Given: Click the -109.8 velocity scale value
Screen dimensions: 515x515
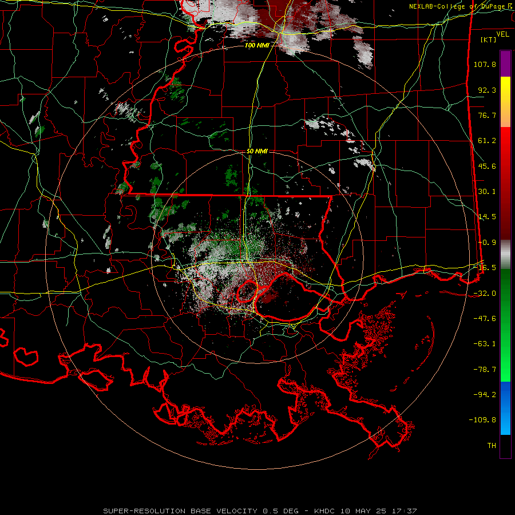Looking at the screenshot, I should [x=482, y=420].
